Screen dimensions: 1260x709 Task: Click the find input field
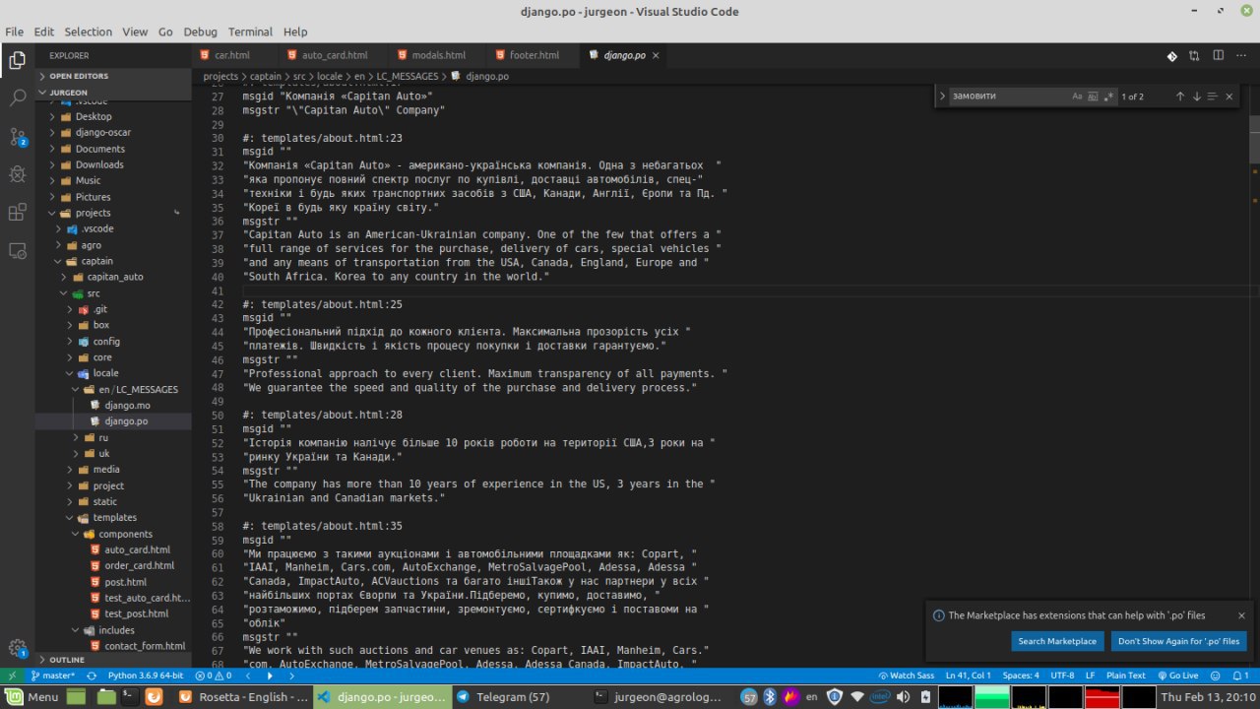1008,97
